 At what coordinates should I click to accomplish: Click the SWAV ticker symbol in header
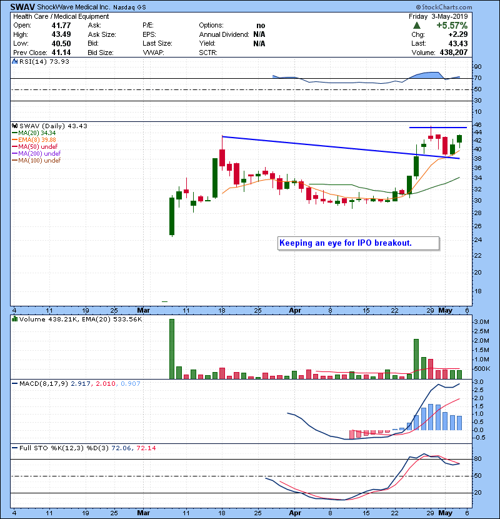22,7
